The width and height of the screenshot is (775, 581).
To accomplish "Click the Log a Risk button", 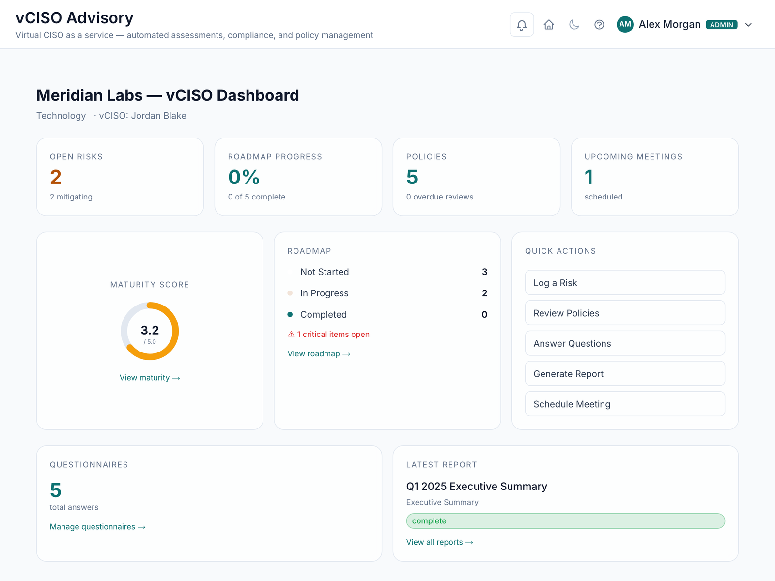I will 625,283.
